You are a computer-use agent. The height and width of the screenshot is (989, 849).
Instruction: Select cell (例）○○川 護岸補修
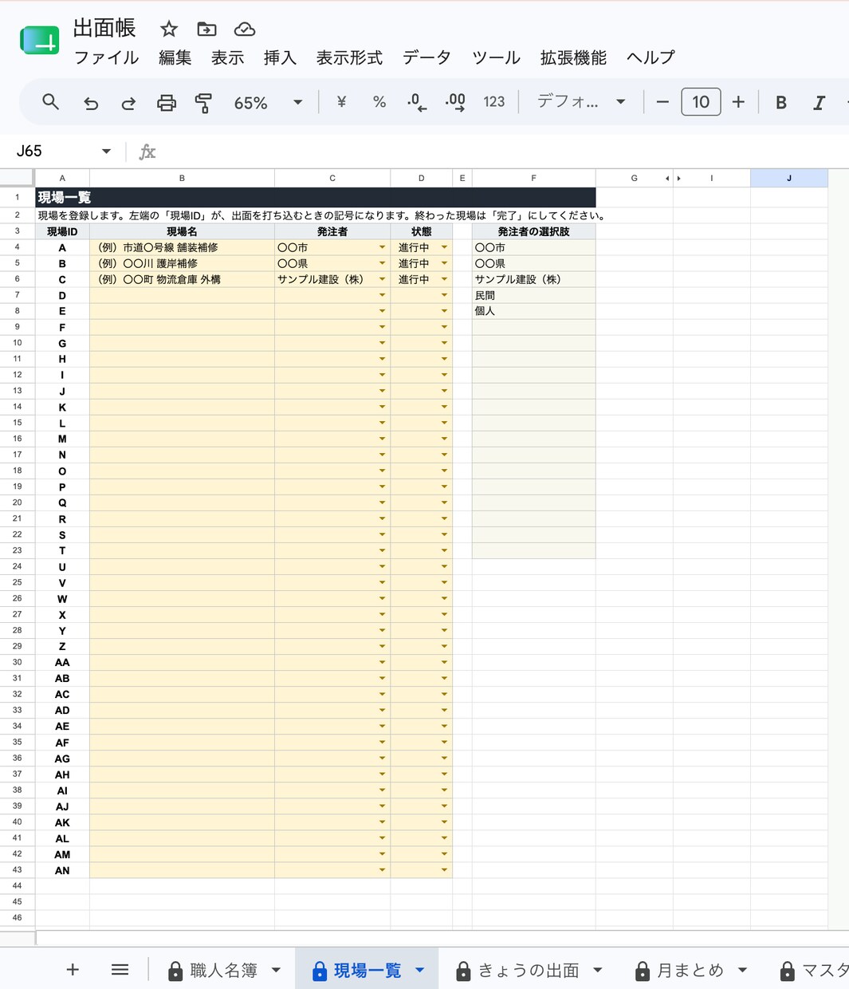pos(182,264)
